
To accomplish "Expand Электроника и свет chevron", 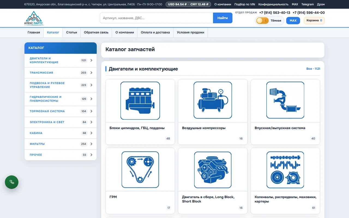I will 91,122.
